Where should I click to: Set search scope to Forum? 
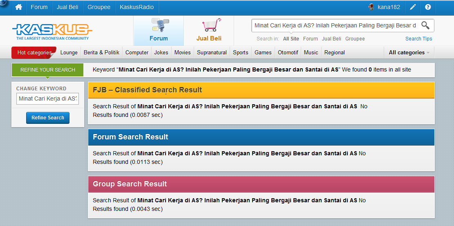(x=311, y=38)
